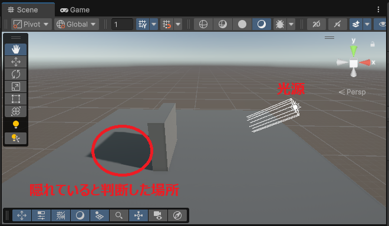Screen dimensions: 389x226
Task: Click the yellow light bulb icon
Action: pyautogui.click(x=16, y=124)
